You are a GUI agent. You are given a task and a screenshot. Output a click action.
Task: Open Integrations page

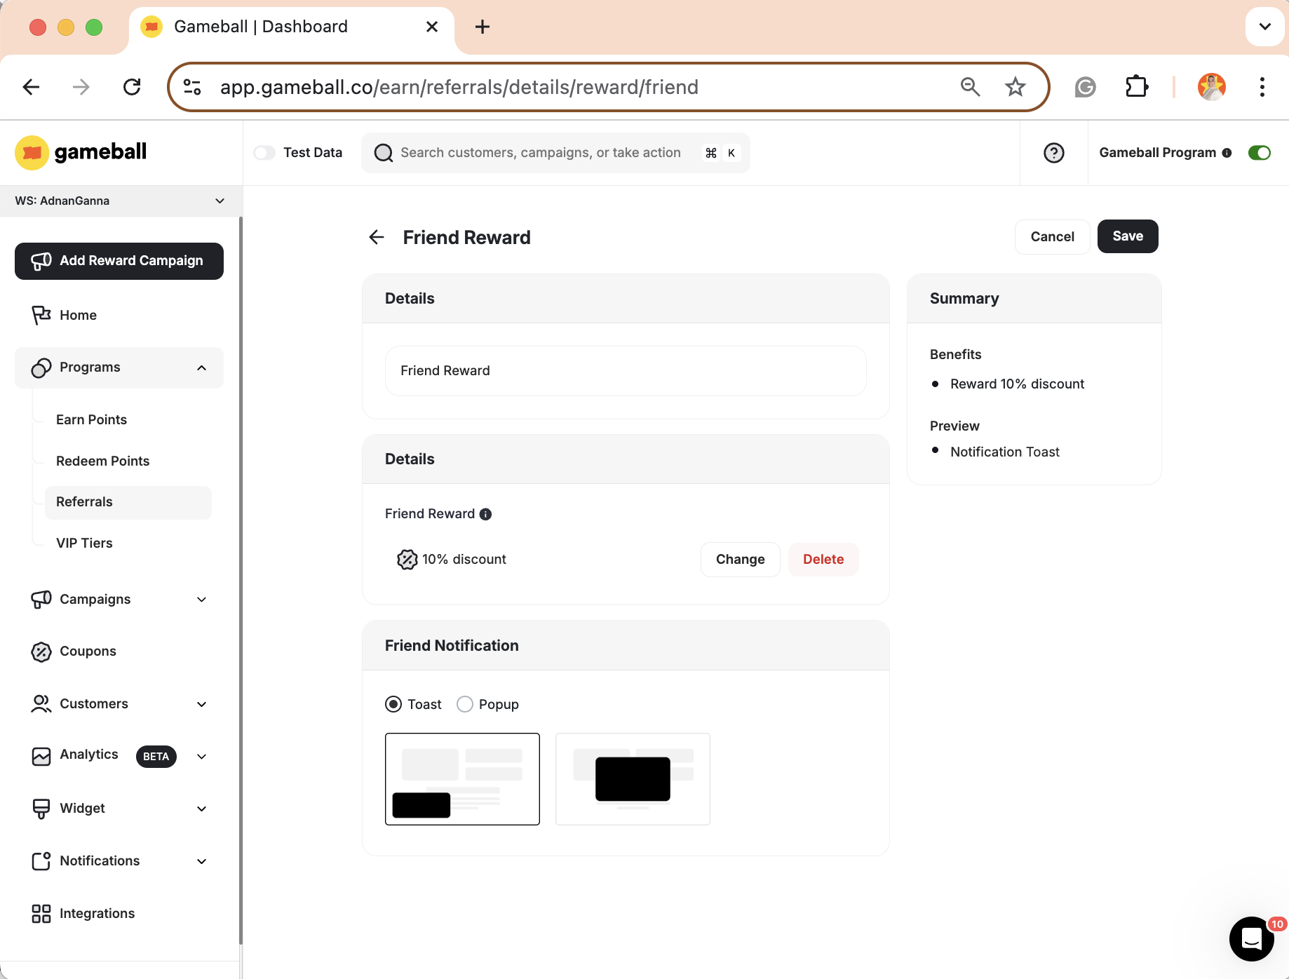pyautogui.click(x=97, y=914)
